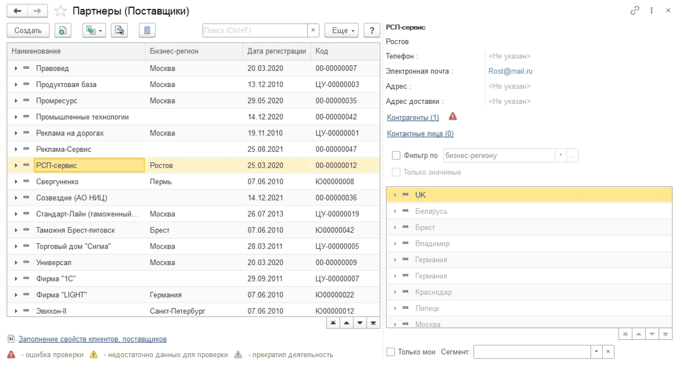Image resolution: width=682 pixels, height=365 pixels.
Task: Open help with the question mark button
Action: (x=372, y=30)
